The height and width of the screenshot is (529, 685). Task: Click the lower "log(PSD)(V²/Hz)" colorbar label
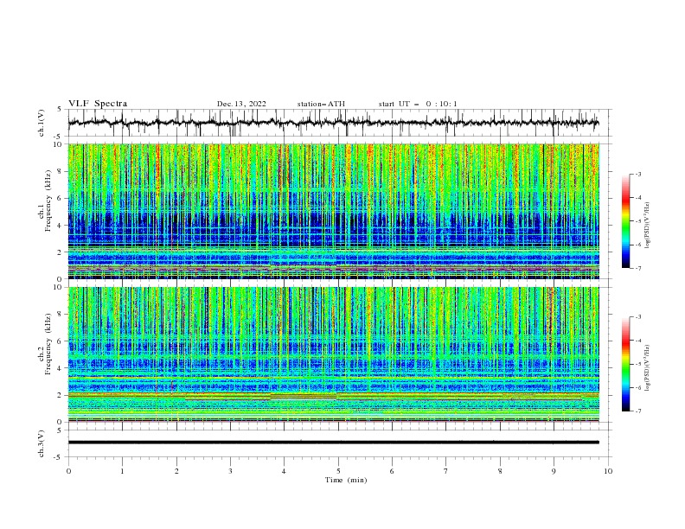click(648, 367)
